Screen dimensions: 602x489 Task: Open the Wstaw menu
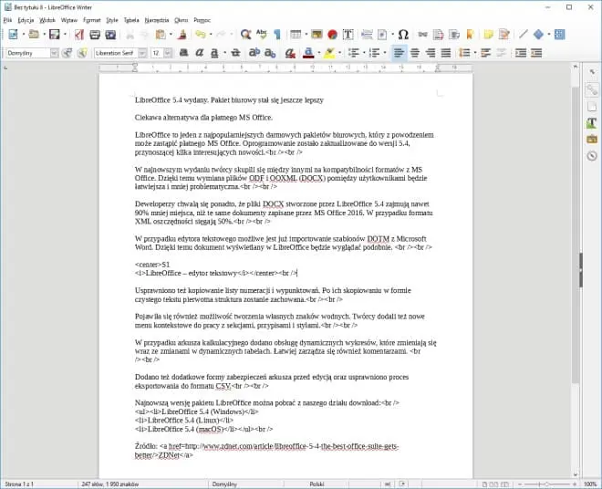(69, 20)
